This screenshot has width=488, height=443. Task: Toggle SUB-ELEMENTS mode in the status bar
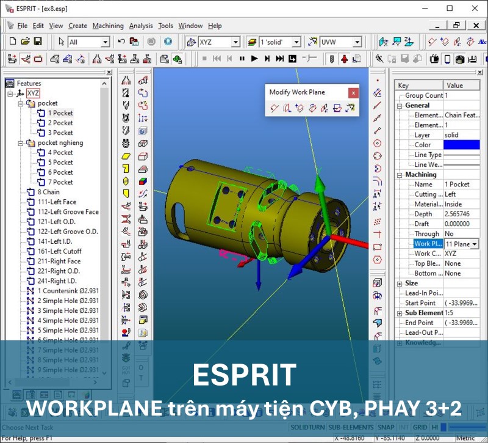pyautogui.click(x=351, y=427)
